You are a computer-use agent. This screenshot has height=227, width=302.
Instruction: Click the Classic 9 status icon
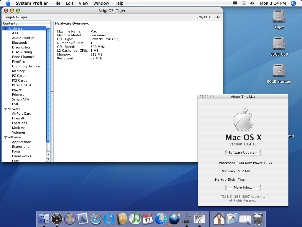pyautogui.click(x=244, y=3)
